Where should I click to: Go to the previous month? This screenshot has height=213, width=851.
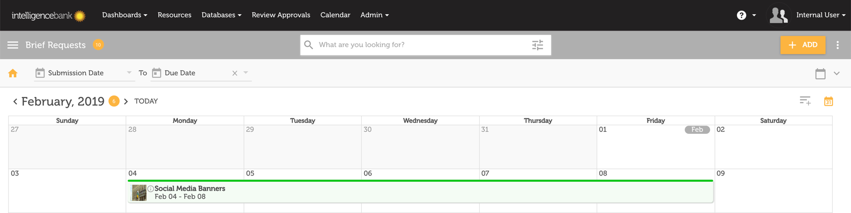(15, 101)
